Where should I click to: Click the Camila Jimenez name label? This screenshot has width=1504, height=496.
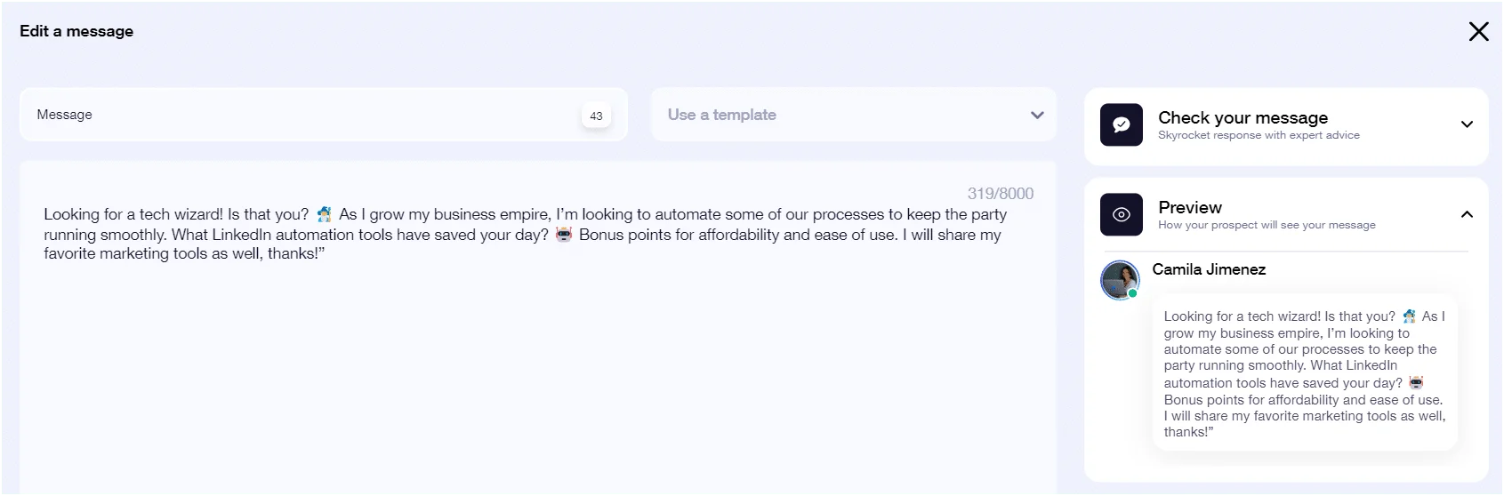(x=1209, y=269)
